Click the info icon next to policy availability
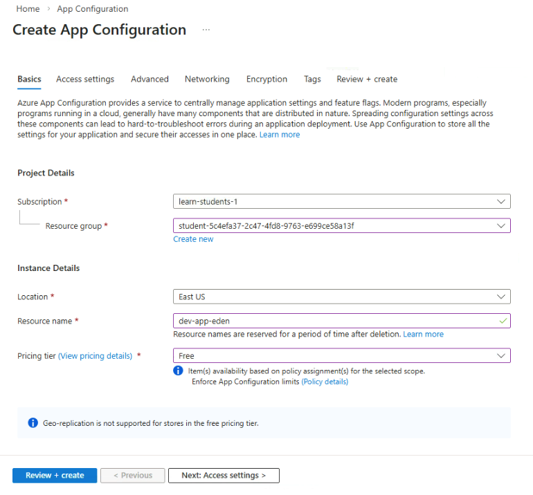The height and width of the screenshot is (495, 533). point(178,371)
